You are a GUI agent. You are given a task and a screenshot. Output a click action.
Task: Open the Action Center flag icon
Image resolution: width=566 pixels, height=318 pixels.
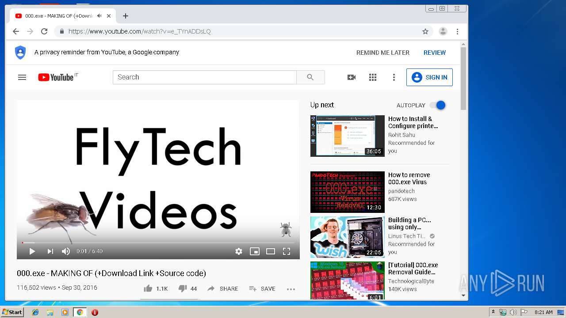[524, 312]
